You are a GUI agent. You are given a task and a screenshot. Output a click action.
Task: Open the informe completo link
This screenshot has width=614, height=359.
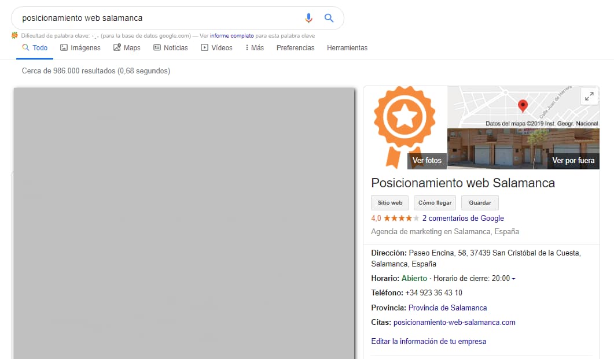[x=232, y=36]
